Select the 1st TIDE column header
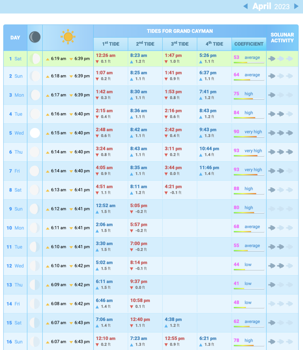Viewport: 303px width, 350px height. pyautogui.click(x=111, y=44)
